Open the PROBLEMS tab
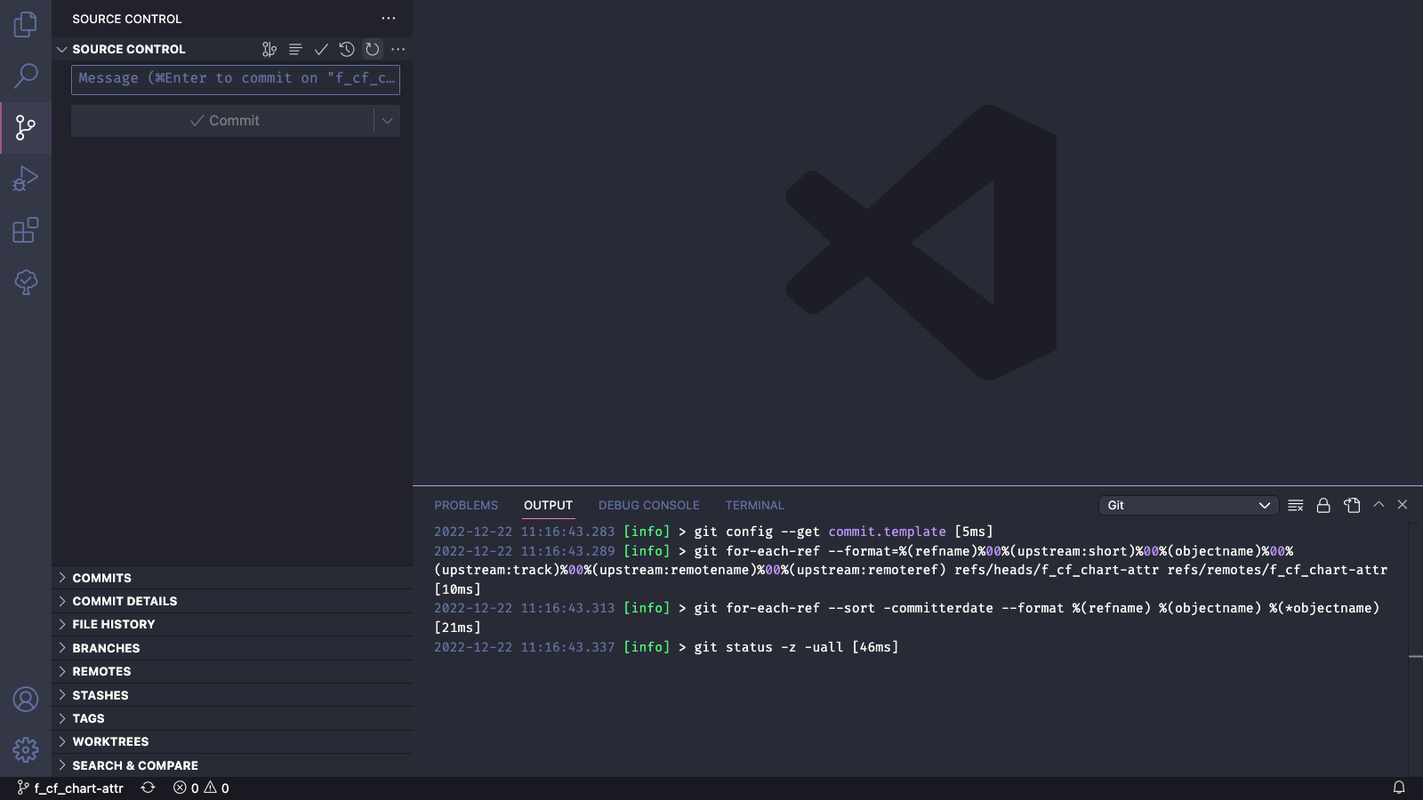 pyautogui.click(x=466, y=505)
